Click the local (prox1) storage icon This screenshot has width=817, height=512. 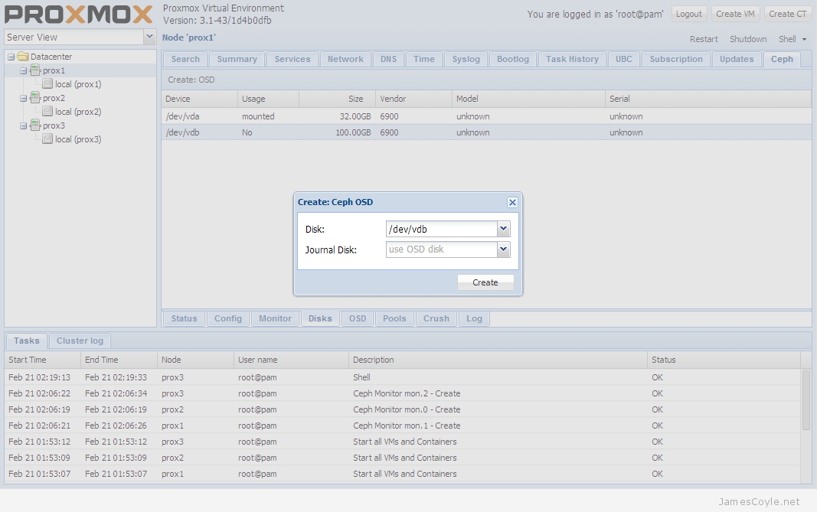pyautogui.click(x=47, y=84)
